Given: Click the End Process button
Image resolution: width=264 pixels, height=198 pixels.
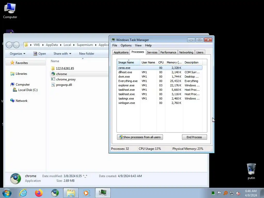Looking at the screenshot, I should point(194,137).
